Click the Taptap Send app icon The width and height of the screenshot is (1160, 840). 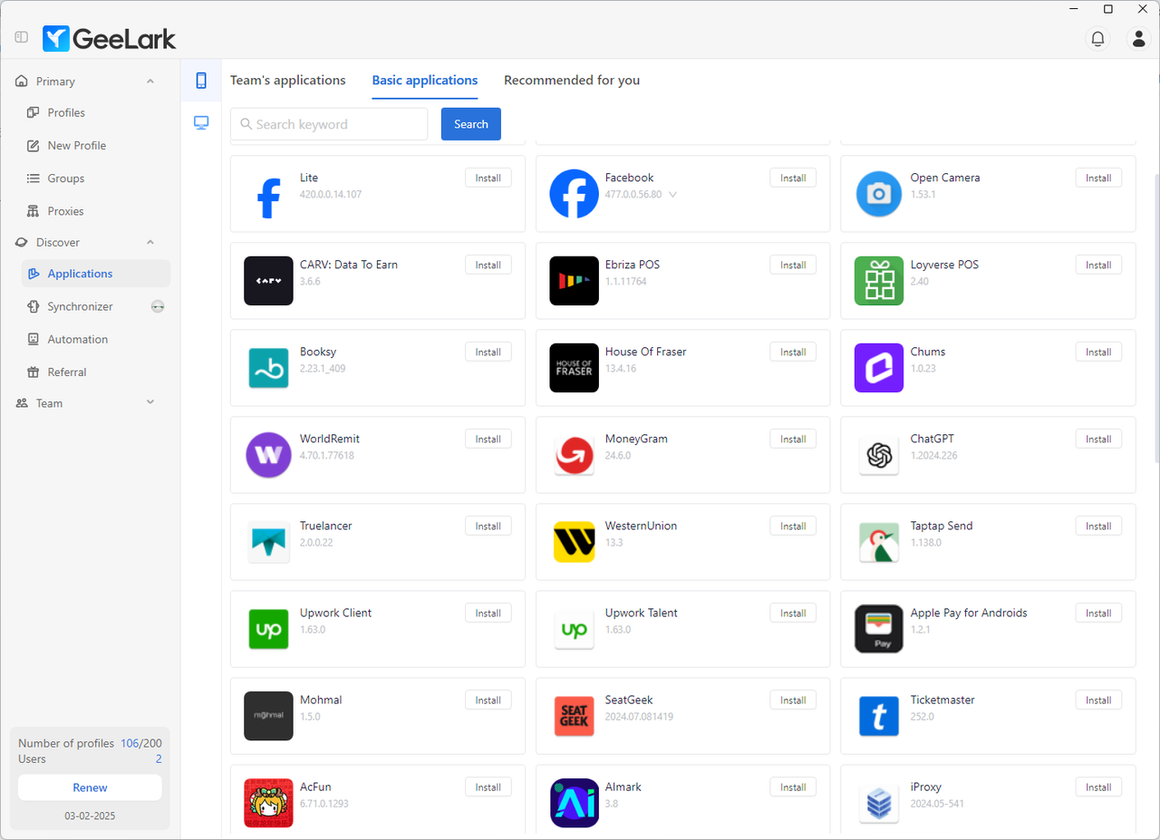click(879, 542)
